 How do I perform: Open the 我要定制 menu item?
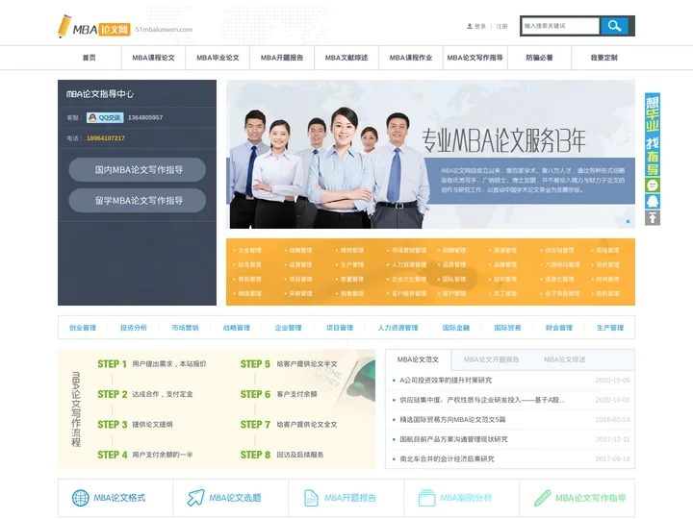point(603,58)
